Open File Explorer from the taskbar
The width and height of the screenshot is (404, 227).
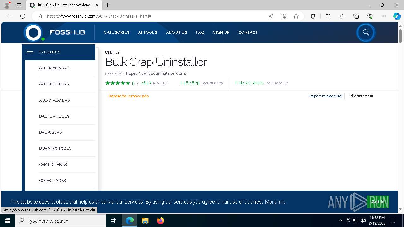point(145,221)
